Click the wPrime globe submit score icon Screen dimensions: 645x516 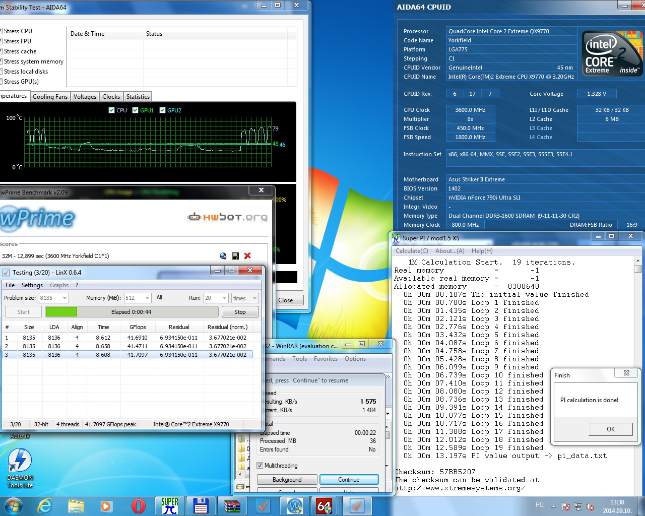[223, 256]
